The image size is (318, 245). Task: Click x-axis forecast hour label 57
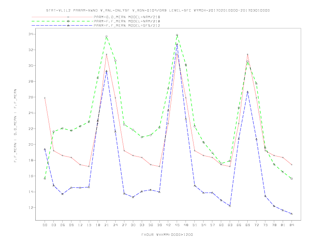(212, 225)
